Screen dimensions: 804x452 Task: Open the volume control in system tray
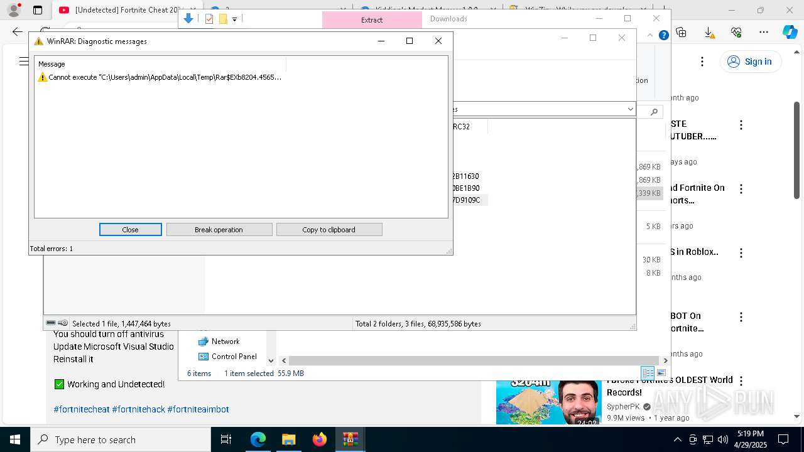click(x=723, y=439)
